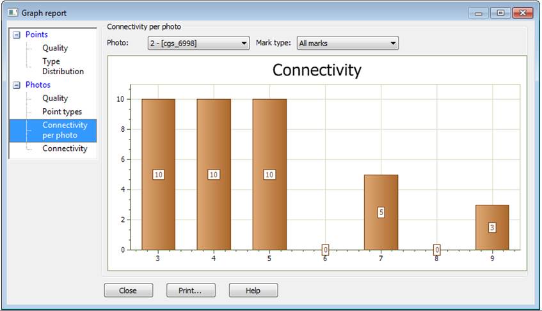The width and height of the screenshot is (542, 311).
Task: Click the Close button
Action: click(x=128, y=291)
